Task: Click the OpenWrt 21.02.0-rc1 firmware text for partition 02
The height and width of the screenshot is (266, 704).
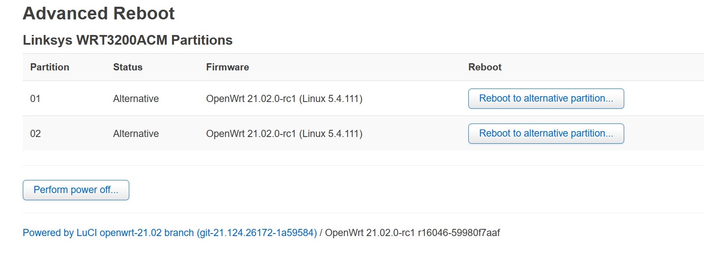Action: [284, 134]
